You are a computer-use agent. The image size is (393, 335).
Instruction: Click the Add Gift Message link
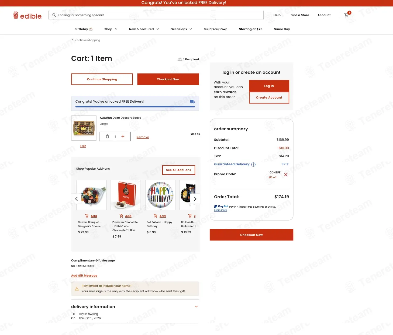[84, 275]
